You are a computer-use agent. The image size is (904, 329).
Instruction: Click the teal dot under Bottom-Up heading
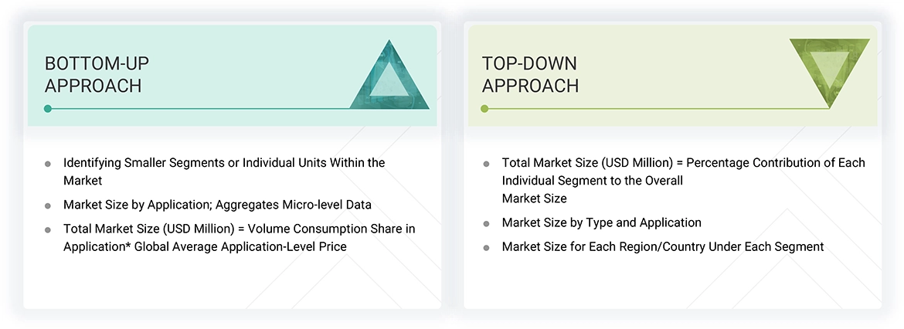click(x=48, y=109)
